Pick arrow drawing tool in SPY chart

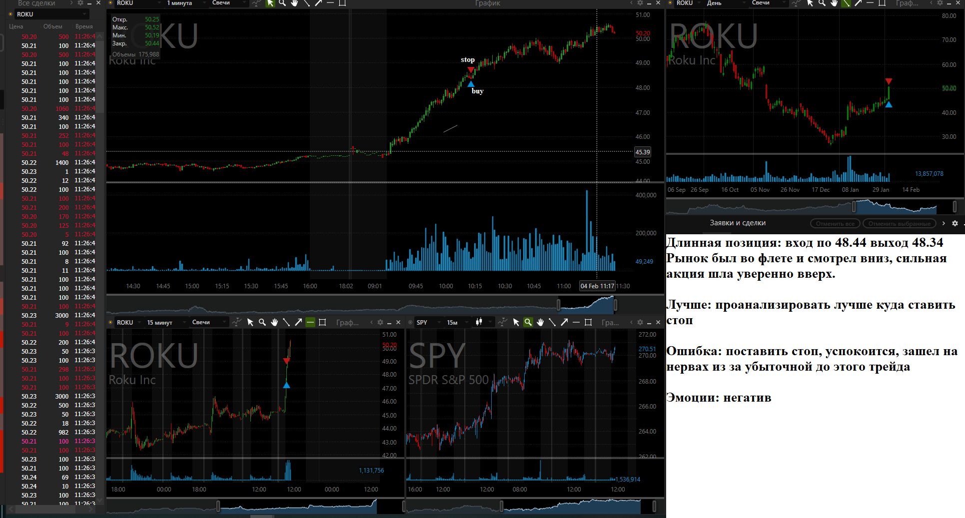tap(564, 322)
